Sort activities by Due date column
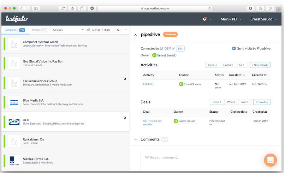The width and height of the screenshot is (284, 173). (x=237, y=75)
